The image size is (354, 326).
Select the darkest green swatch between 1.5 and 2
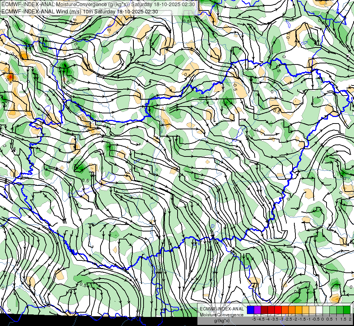(347, 310)
